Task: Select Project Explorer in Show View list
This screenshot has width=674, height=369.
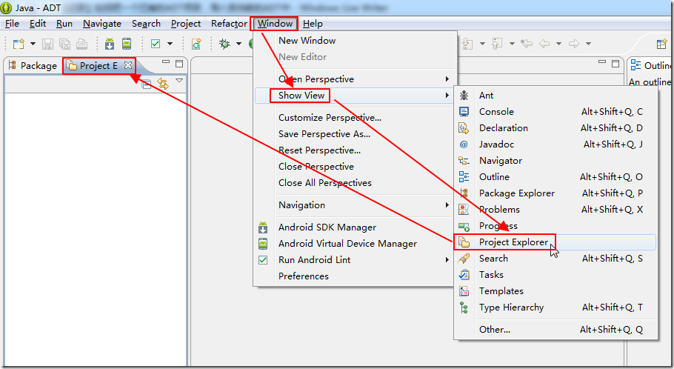Action: (x=555, y=242)
